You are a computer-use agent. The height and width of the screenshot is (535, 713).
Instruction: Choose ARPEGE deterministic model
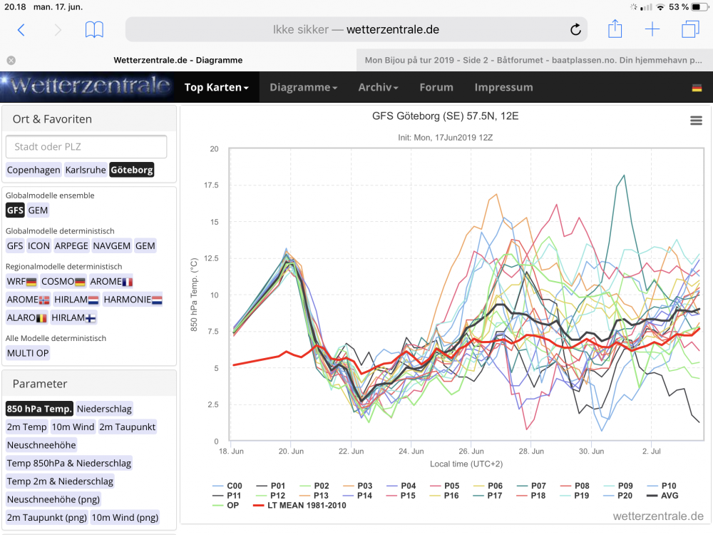pos(71,245)
